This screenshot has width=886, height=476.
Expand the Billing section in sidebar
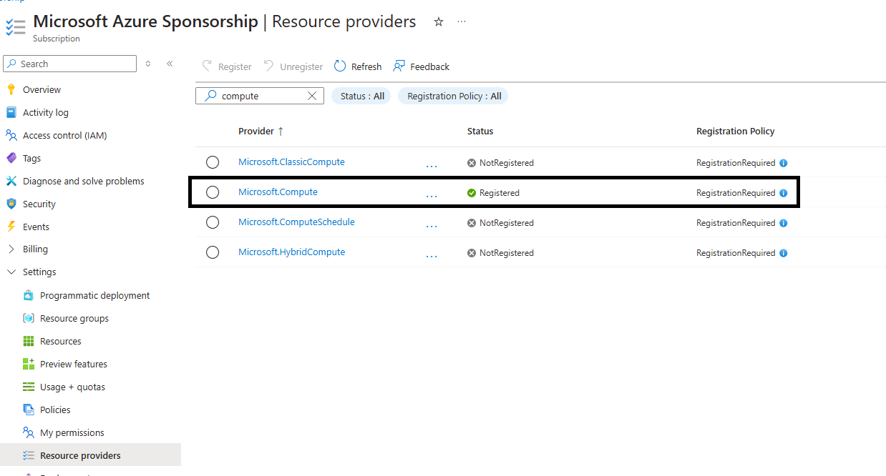point(11,249)
